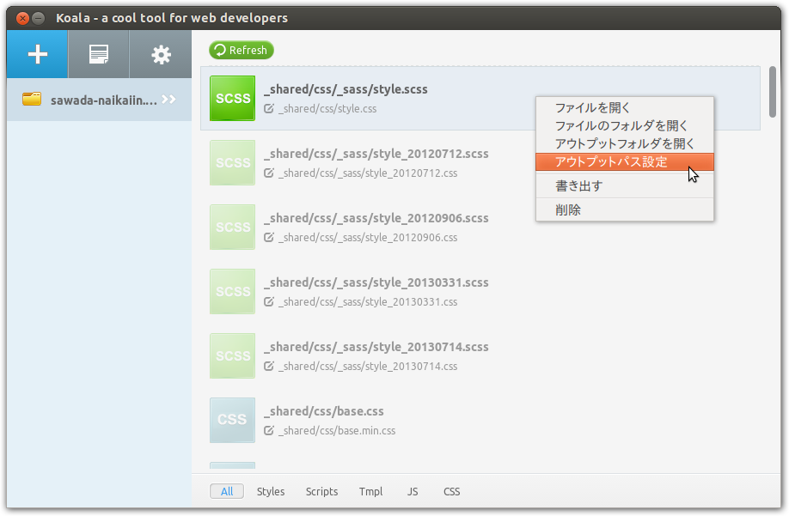Close the Koala window

tap(22, 19)
